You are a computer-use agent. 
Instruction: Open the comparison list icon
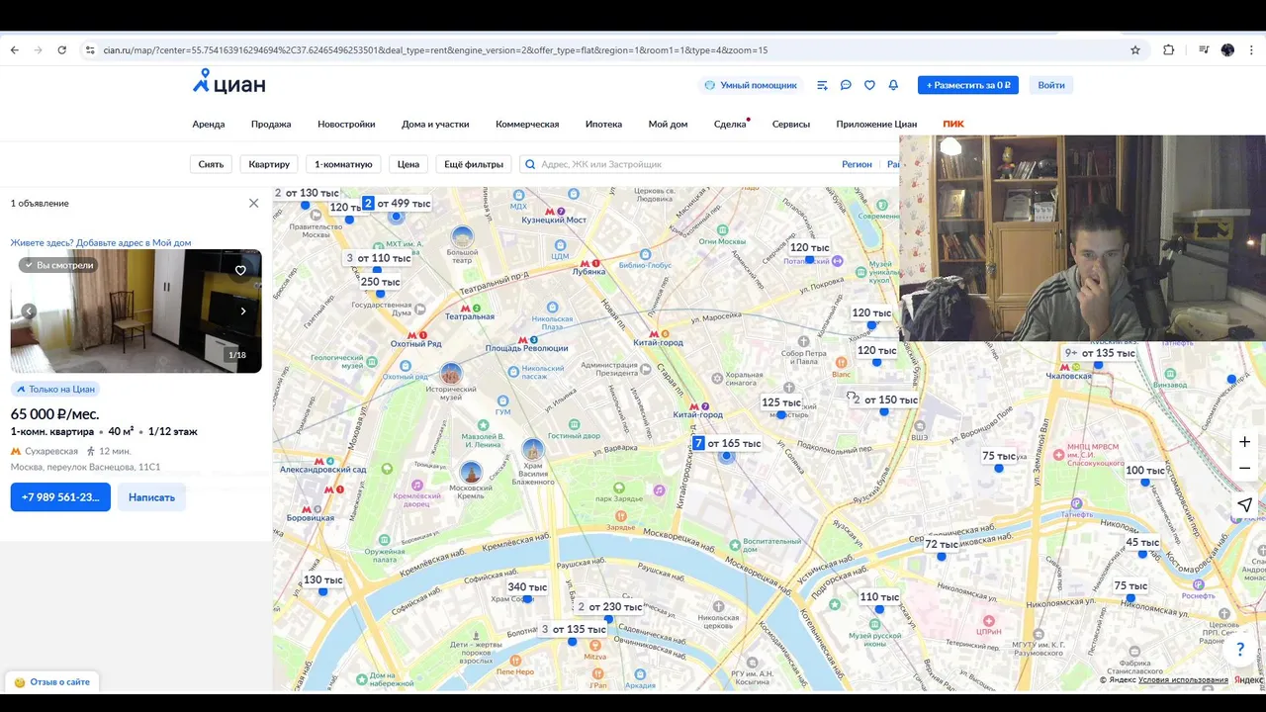pyautogui.click(x=822, y=85)
